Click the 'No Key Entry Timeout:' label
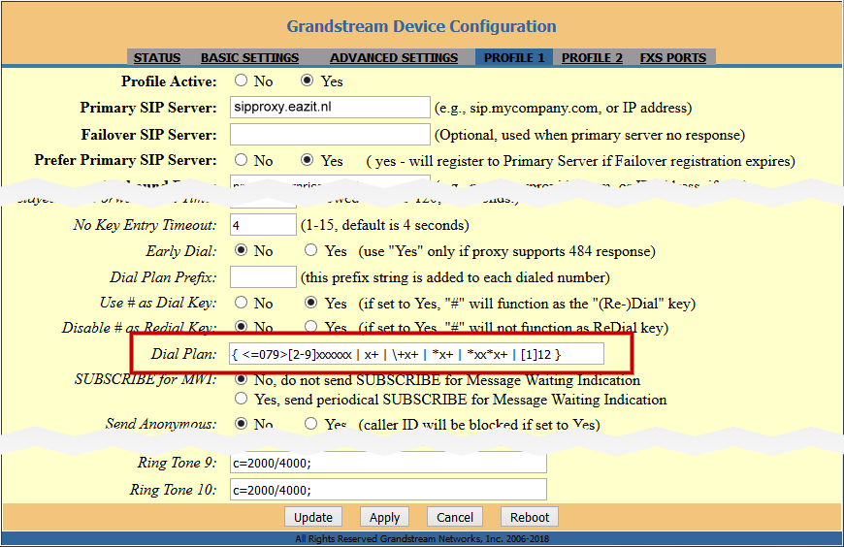Image resolution: width=844 pixels, height=547 pixels. (145, 225)
